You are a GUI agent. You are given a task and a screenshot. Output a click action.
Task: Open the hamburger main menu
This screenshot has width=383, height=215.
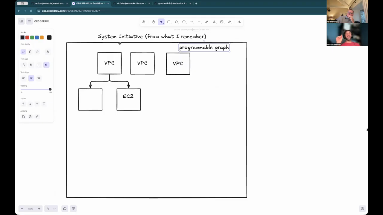click(x=29, y=21)
